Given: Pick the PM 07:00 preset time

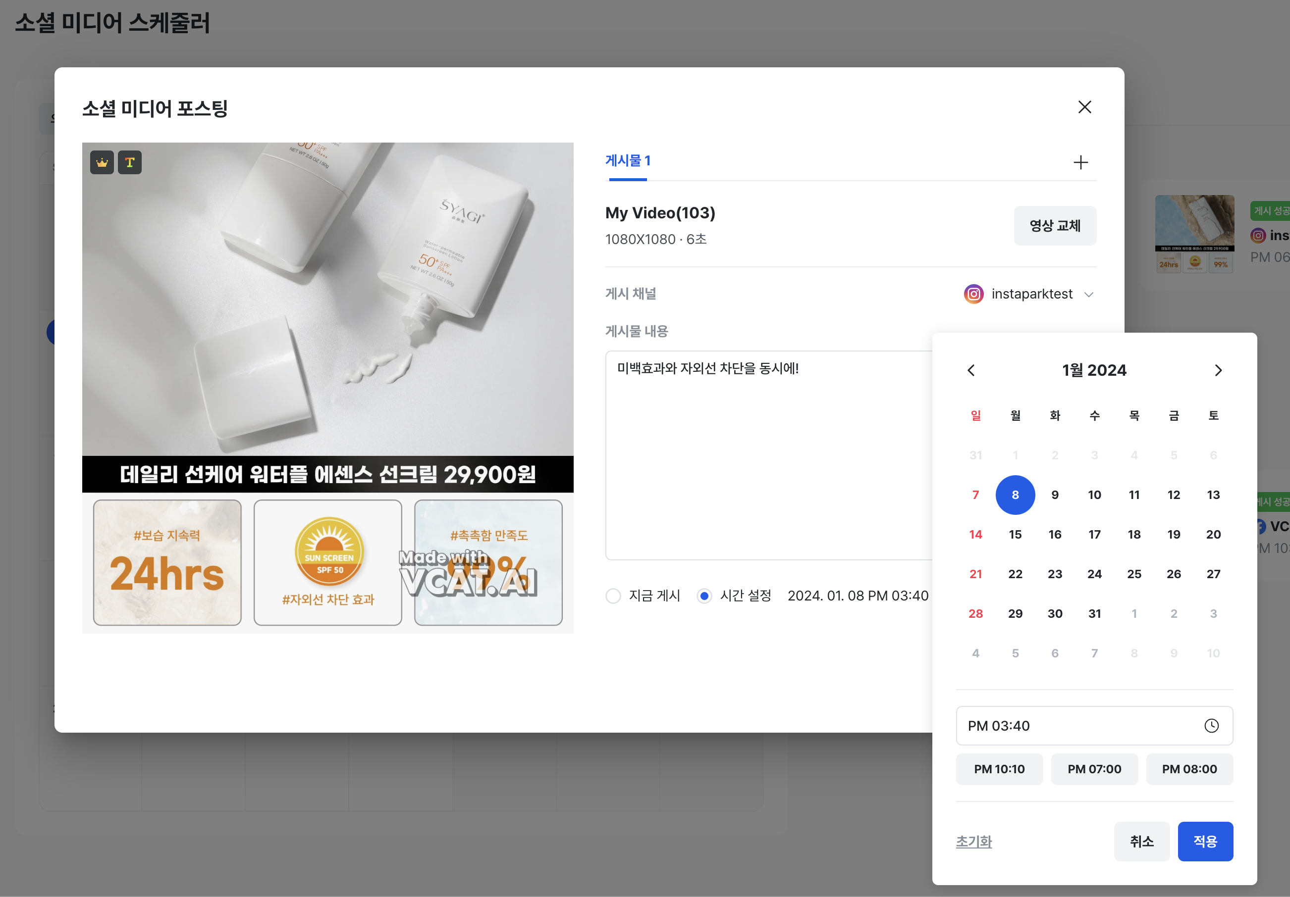Looking at the screenshot, I should click(x=1094, y=769).
